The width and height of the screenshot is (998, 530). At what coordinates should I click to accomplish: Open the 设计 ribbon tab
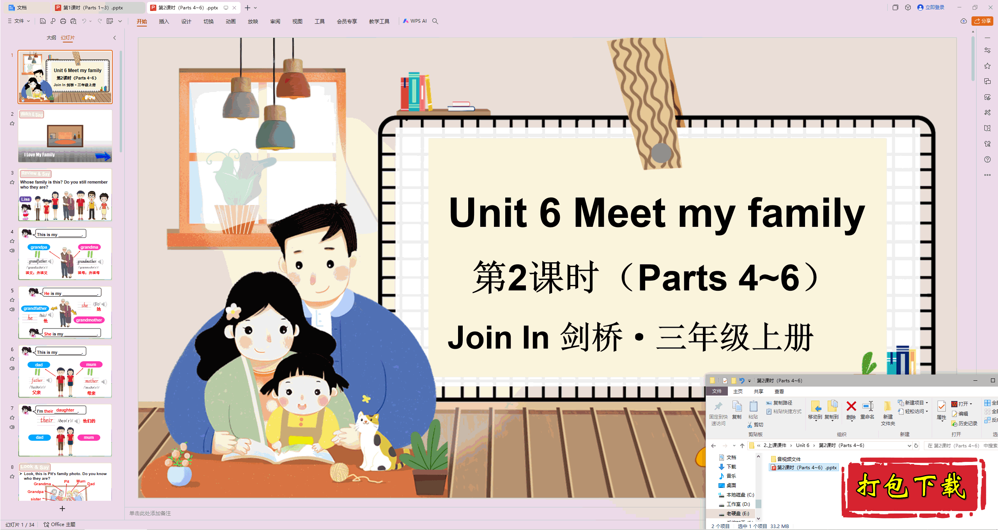[186, 21]
